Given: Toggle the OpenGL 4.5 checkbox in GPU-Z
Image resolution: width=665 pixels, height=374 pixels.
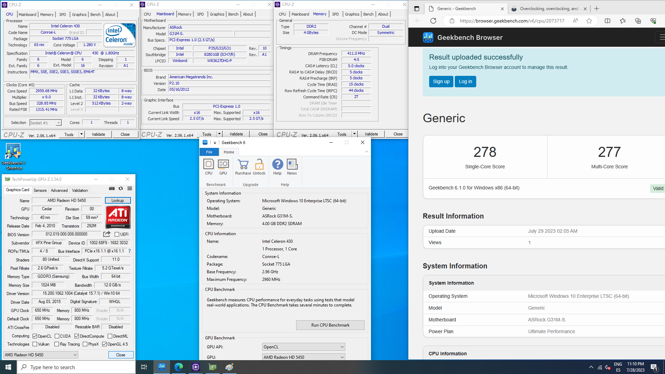Looking at the screenshot, I should point(104,344).
